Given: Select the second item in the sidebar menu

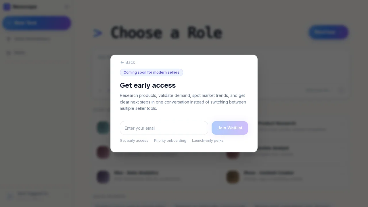Looking at the screenshot, I should tap(20, 53).
